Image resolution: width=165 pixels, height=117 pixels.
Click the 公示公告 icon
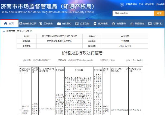(77, 24)
